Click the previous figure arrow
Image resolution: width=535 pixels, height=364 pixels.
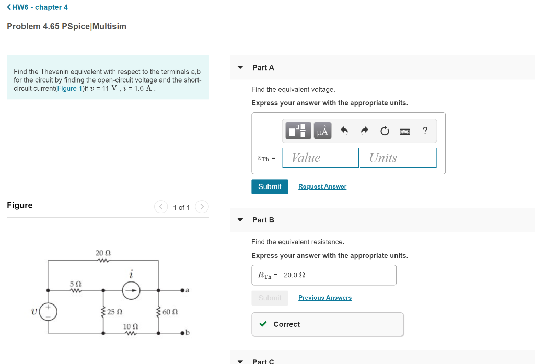161,207
